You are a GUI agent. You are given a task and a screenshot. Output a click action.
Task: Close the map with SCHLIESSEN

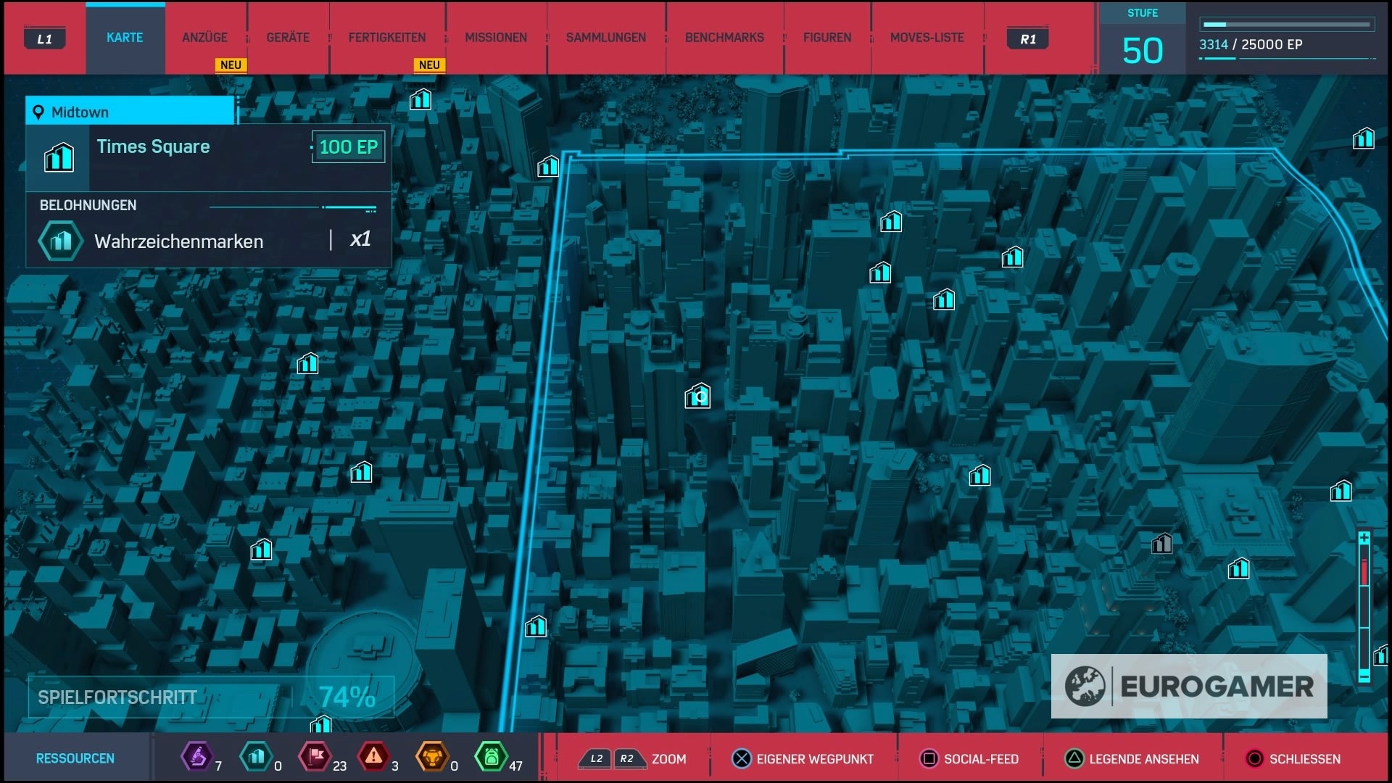pyautogui.click(x=1305, y=759)
